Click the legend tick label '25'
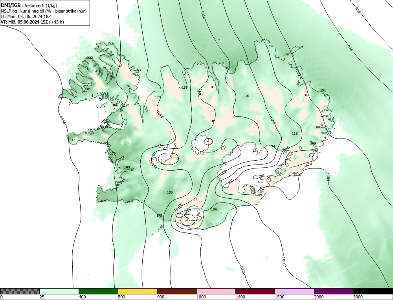Viewport: 393px width, 300px height. (x=42, y=297)
